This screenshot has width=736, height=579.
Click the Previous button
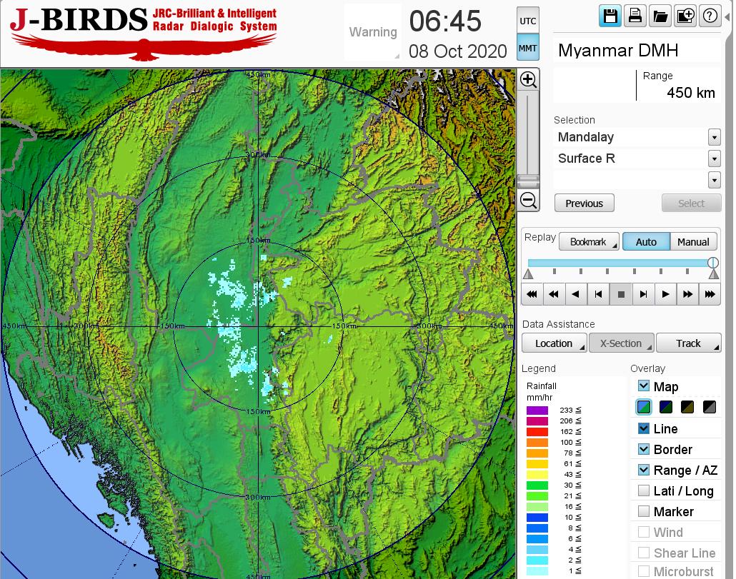[x=584, y=203]
